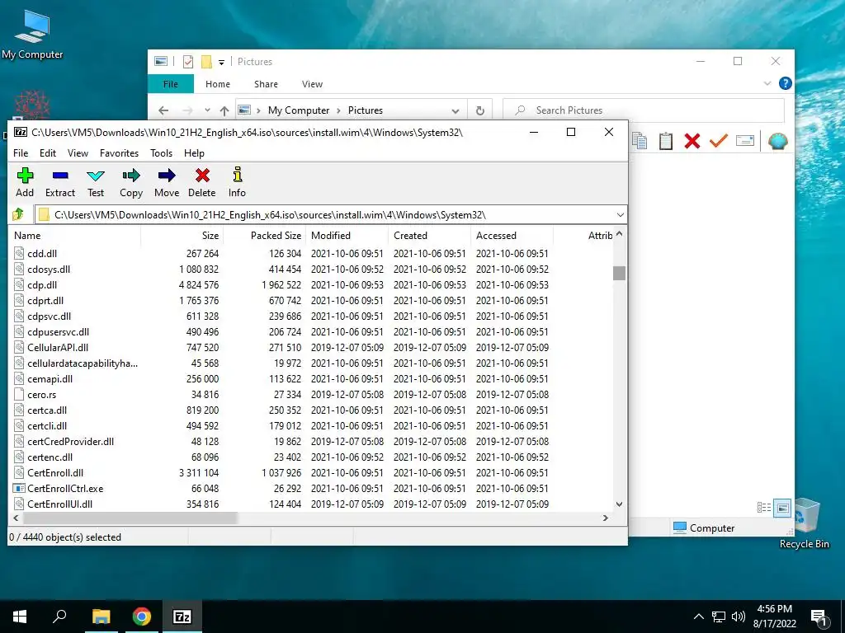845x633 pixels.
Task: Click the taskbar search magnifier
Action: [x=59, y=617]
